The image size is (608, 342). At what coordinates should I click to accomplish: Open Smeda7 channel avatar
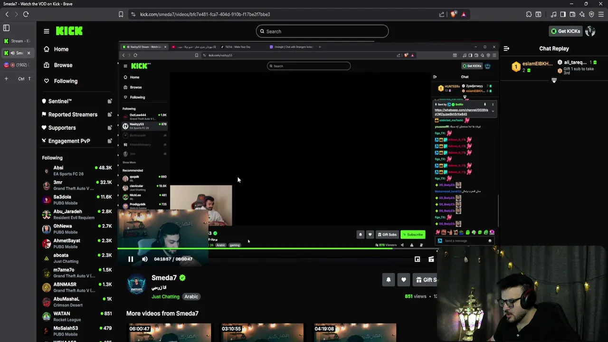tap(137, 284)
